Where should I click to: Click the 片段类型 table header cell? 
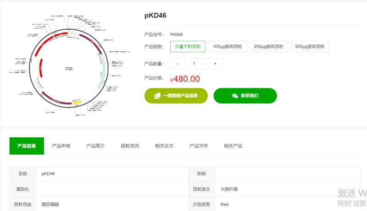pyautogui.click(x=201, y=205)
